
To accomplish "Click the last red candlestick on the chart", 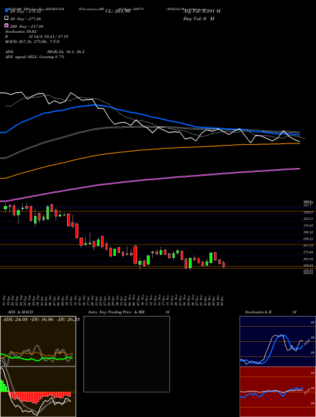I will (x=224, y=264).
